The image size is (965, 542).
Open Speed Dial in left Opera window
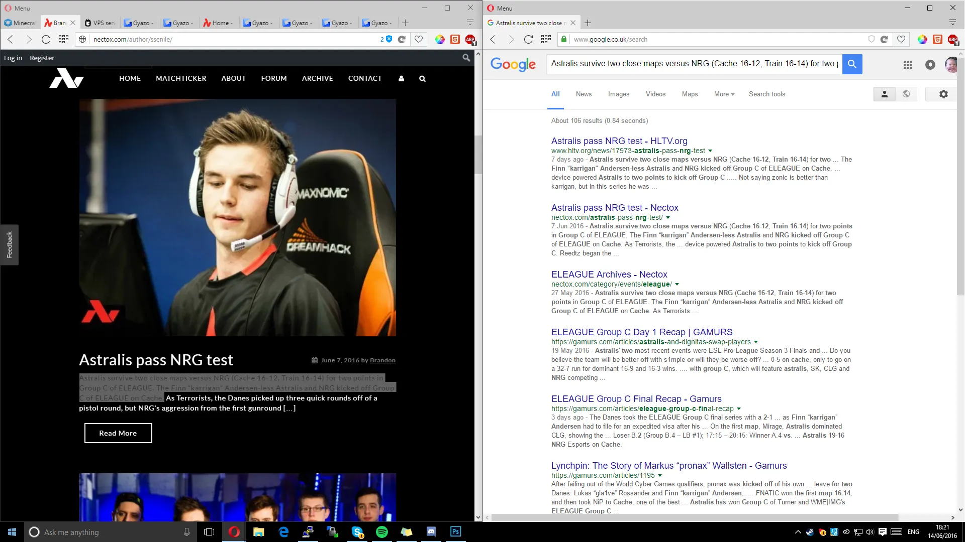tap(63, 39)
